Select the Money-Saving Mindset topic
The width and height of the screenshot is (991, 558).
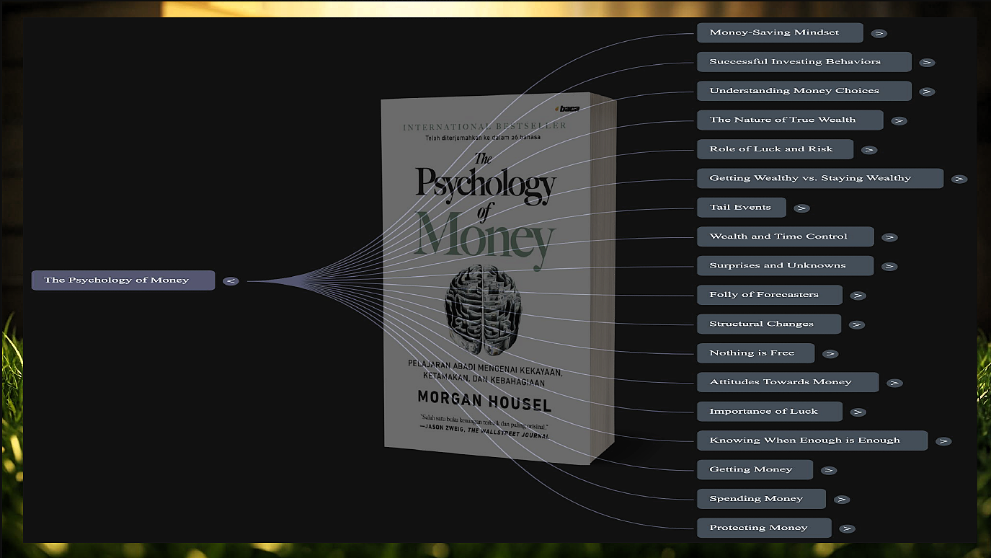[780, 32]
